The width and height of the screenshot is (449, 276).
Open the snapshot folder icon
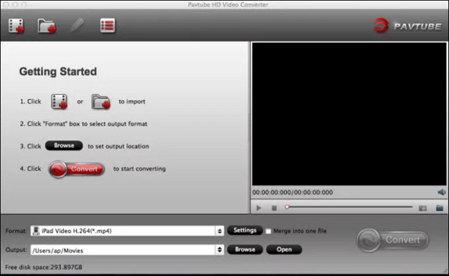pyautogui.click(x=439, y=208)
